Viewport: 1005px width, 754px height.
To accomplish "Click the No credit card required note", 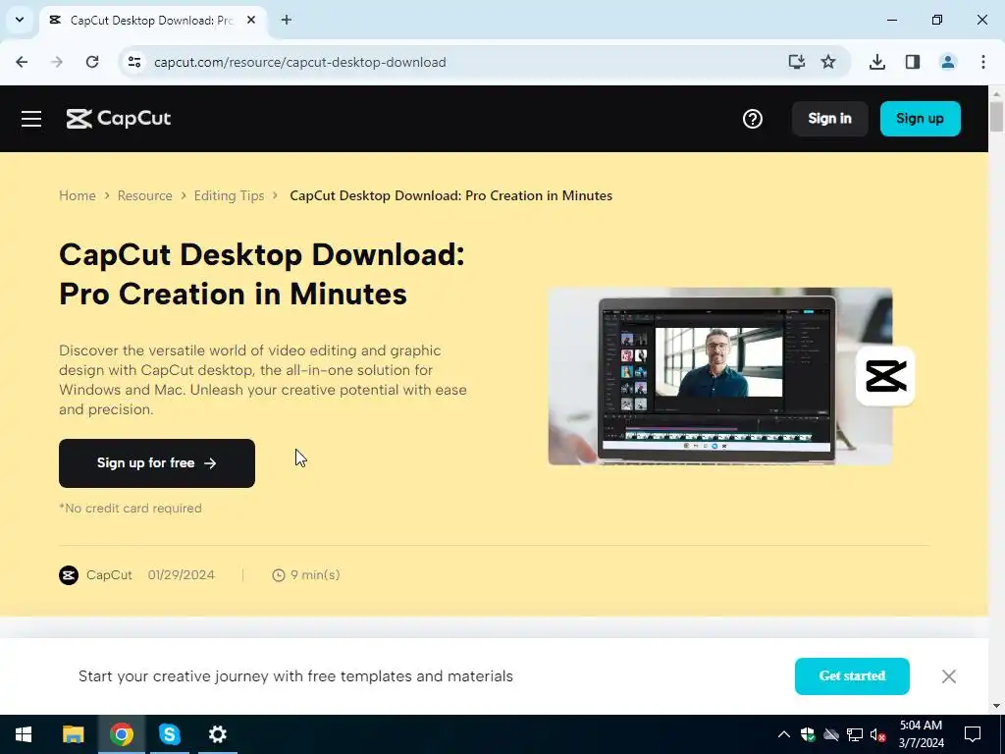I will [x=131, y=509].
